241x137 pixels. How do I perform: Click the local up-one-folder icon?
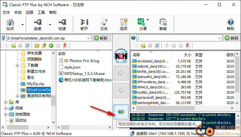pos(44,46)
